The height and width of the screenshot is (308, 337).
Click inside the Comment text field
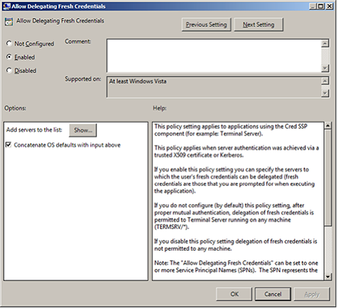coord(214,56)
